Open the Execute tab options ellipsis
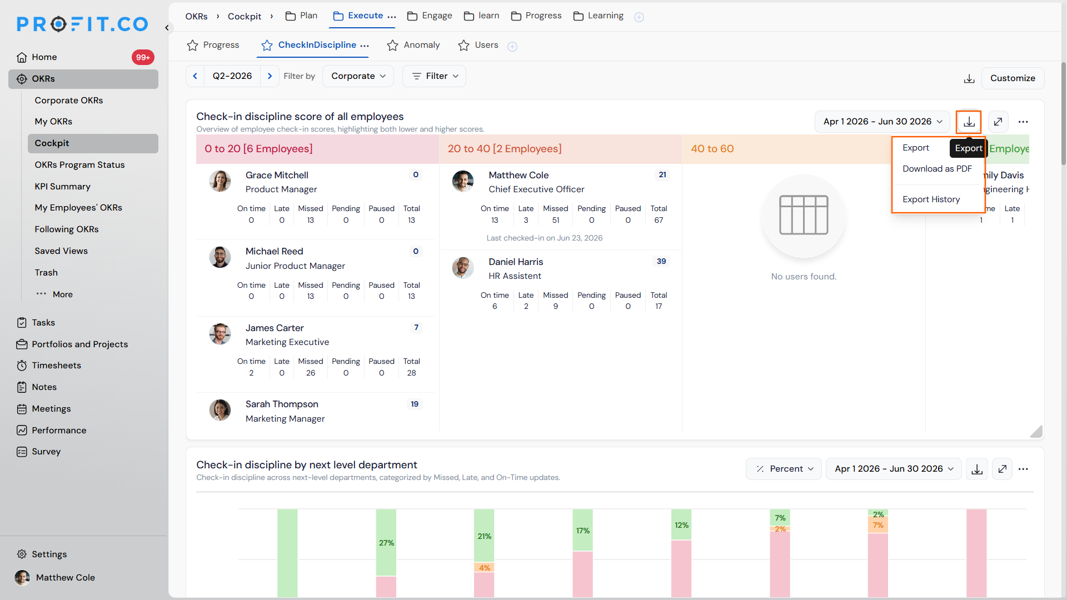The height and width of the screenshot is (600, 1067). [392, 16]
